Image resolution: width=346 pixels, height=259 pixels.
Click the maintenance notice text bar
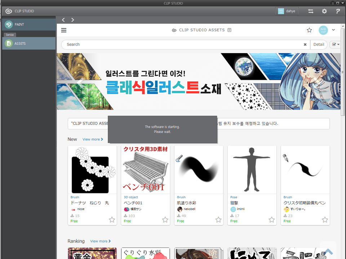[199, 124]
